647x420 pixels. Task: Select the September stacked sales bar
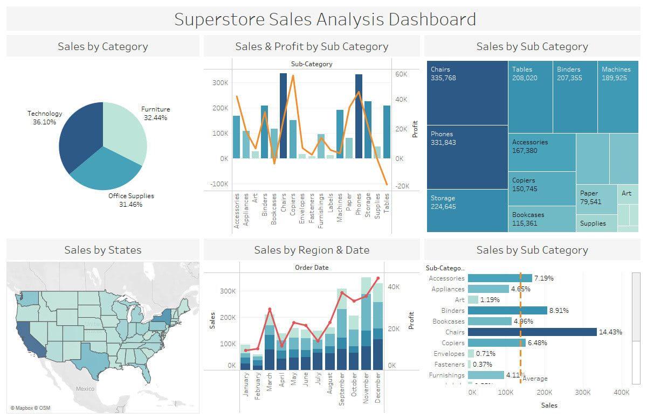tap(342, 330)
